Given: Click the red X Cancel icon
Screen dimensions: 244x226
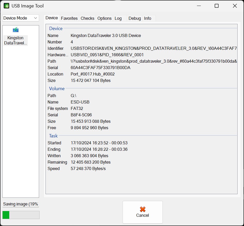Looking at the screenshot, I should 142,209.
